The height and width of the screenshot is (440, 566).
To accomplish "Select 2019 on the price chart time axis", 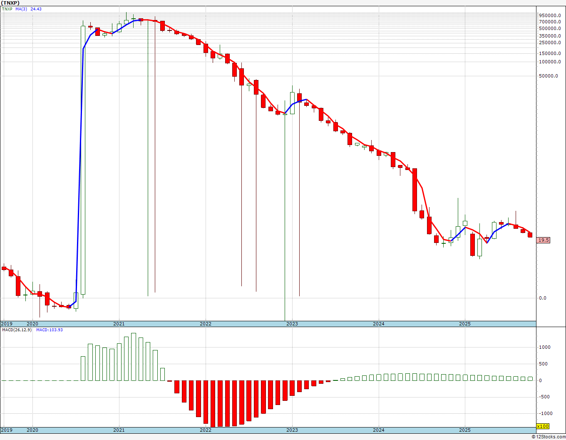I will [6, 324].
